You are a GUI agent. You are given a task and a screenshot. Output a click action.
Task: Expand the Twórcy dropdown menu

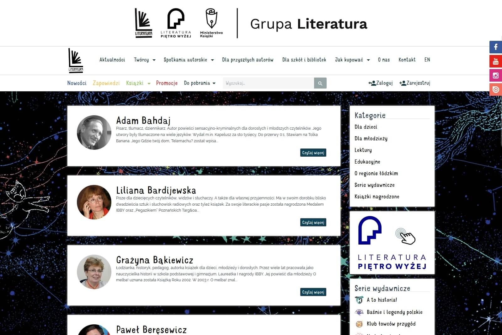[x=145, y=60]
